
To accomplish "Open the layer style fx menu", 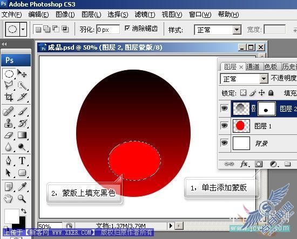I will pyautogui.click(x=245, y=164).
